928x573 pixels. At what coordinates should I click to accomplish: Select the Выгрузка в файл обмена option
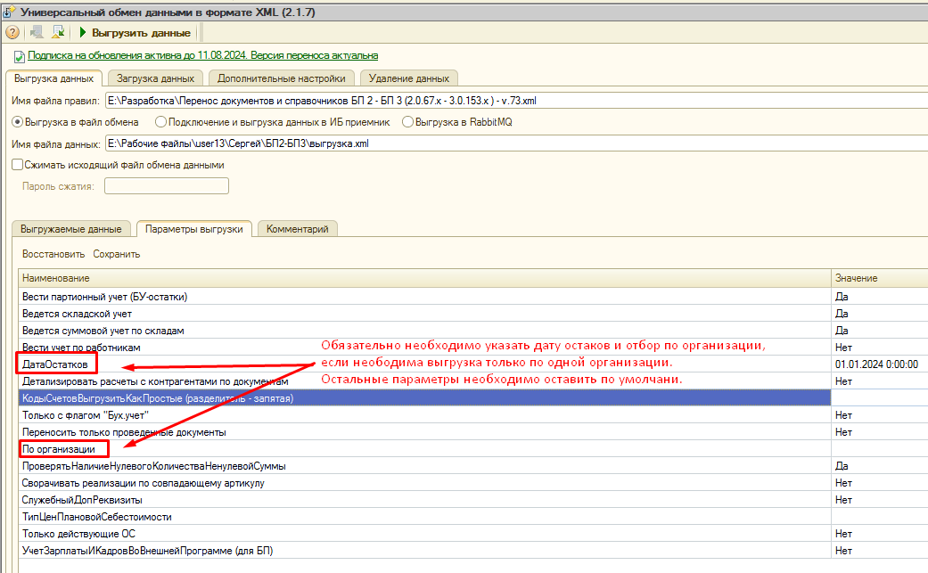[x=17, y=122]
